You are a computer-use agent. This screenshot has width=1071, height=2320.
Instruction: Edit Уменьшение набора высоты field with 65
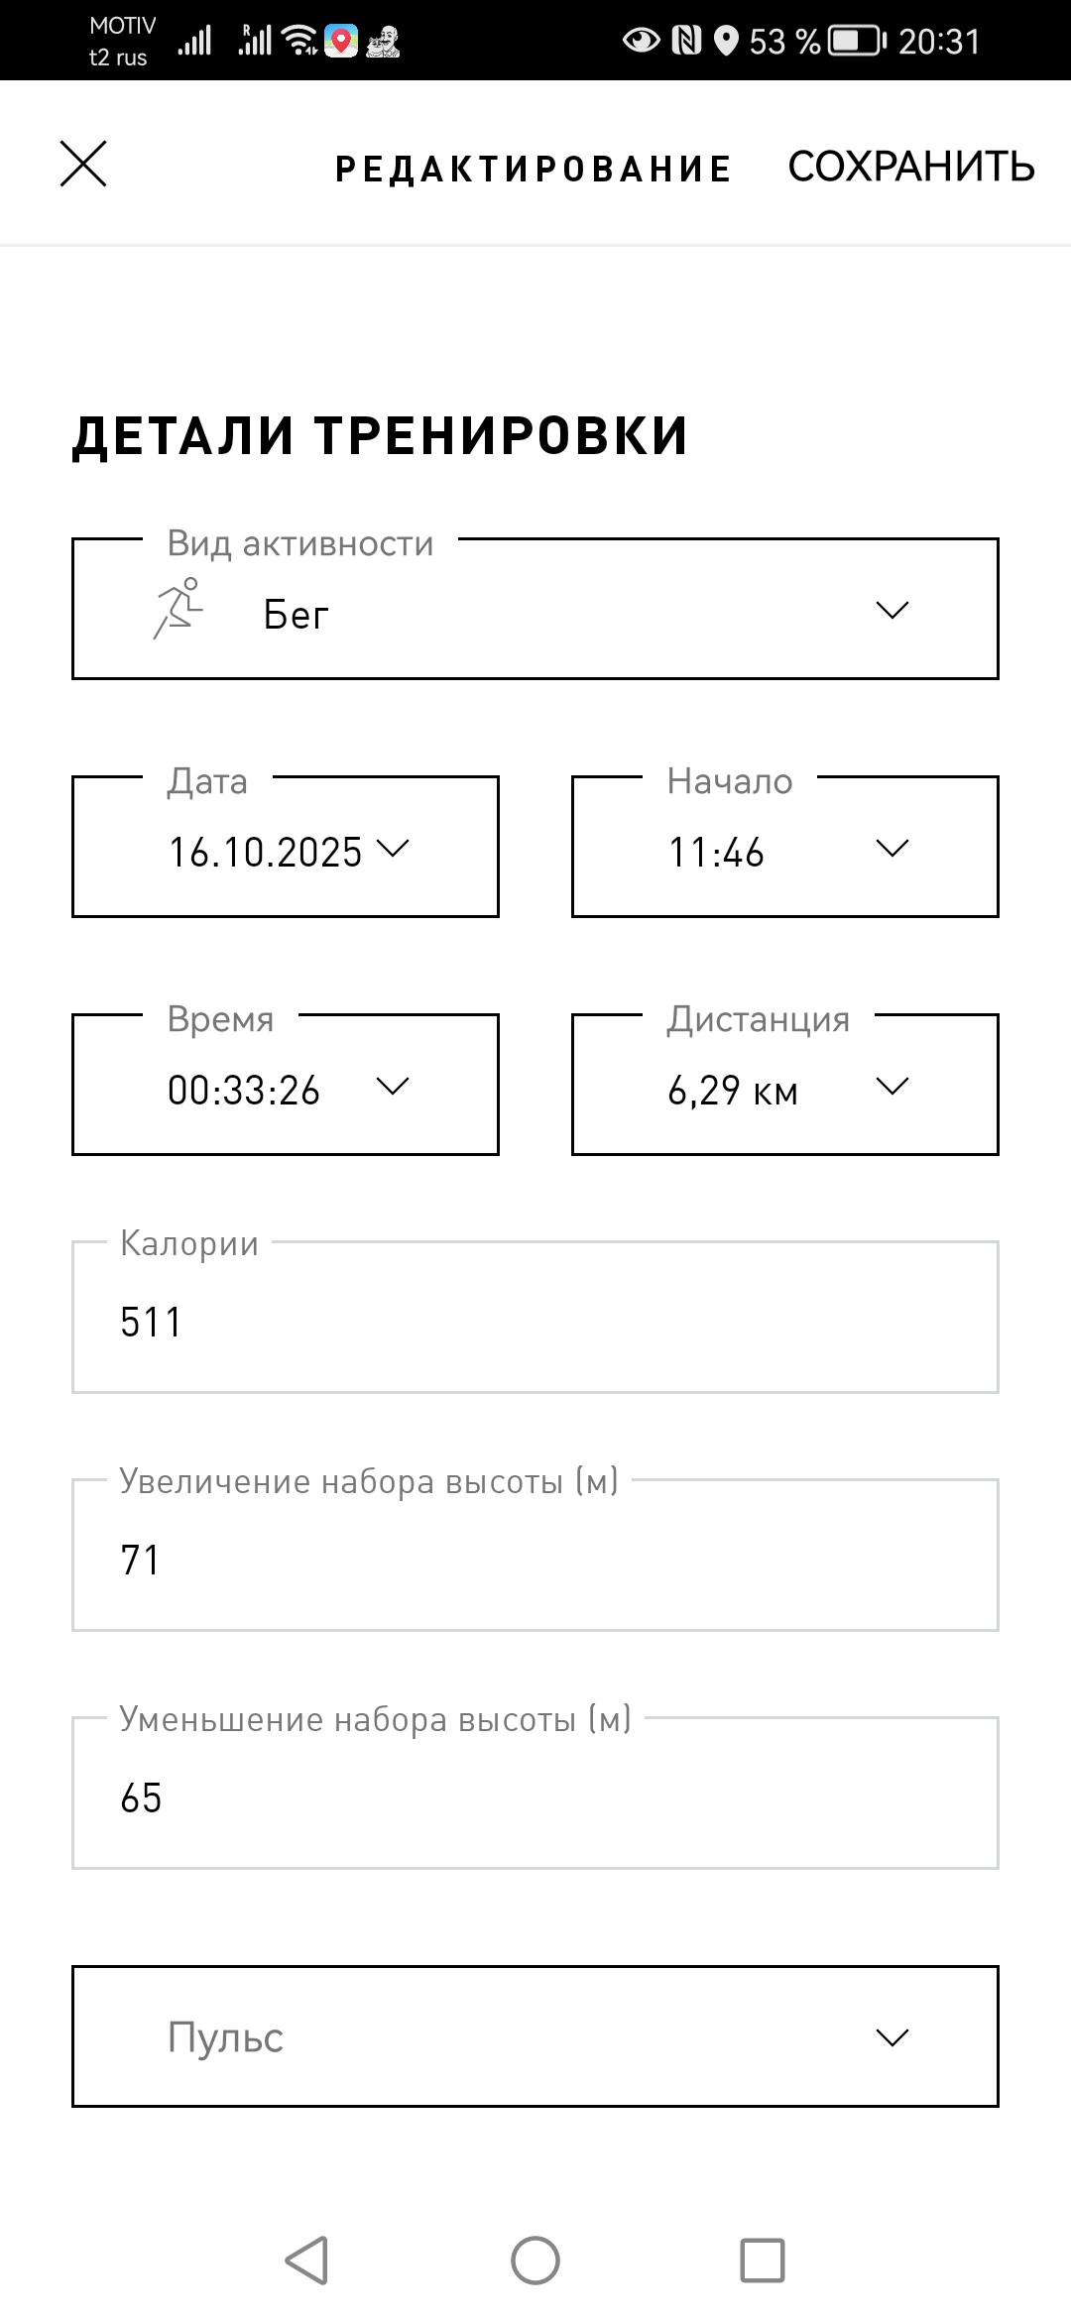[x=535, y=1793]
